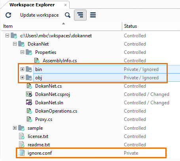Click Controlled status of sample folder
180x161 pixels.
[135, 128]
